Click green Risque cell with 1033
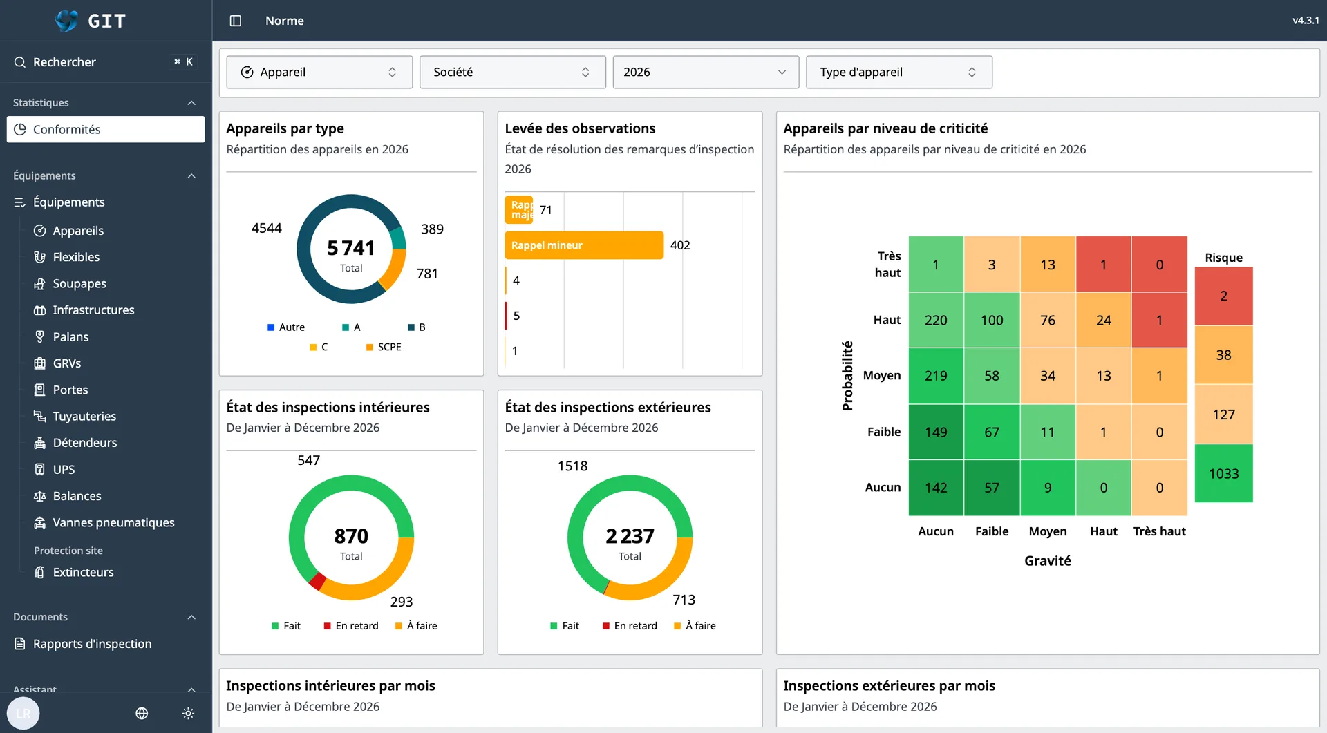The height and width of the screenshot is (733, 1327). [x=1223, y=473]
